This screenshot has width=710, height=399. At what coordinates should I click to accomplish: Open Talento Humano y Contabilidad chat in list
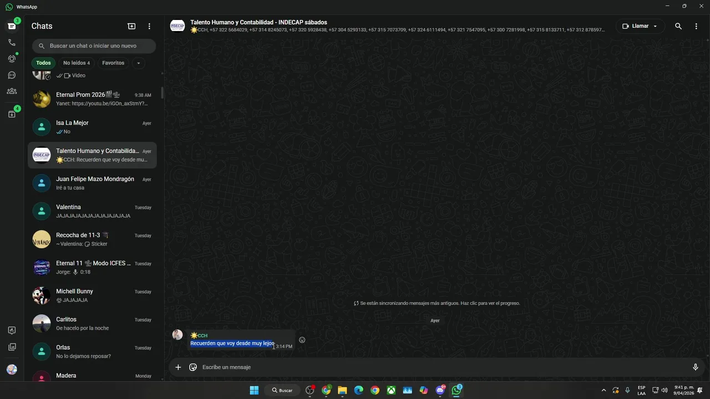coord(93,155)
